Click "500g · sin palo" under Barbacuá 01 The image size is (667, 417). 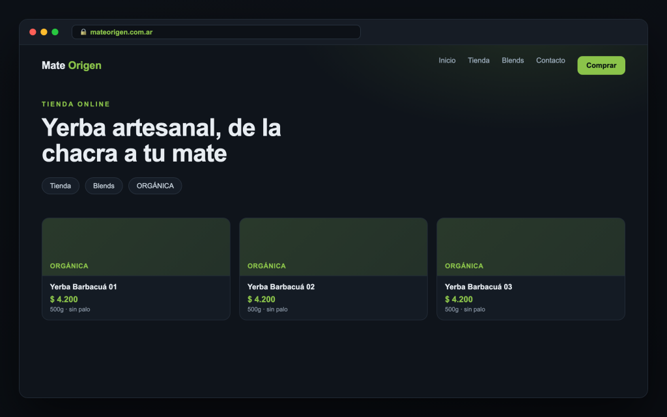[x=70, y=309]
